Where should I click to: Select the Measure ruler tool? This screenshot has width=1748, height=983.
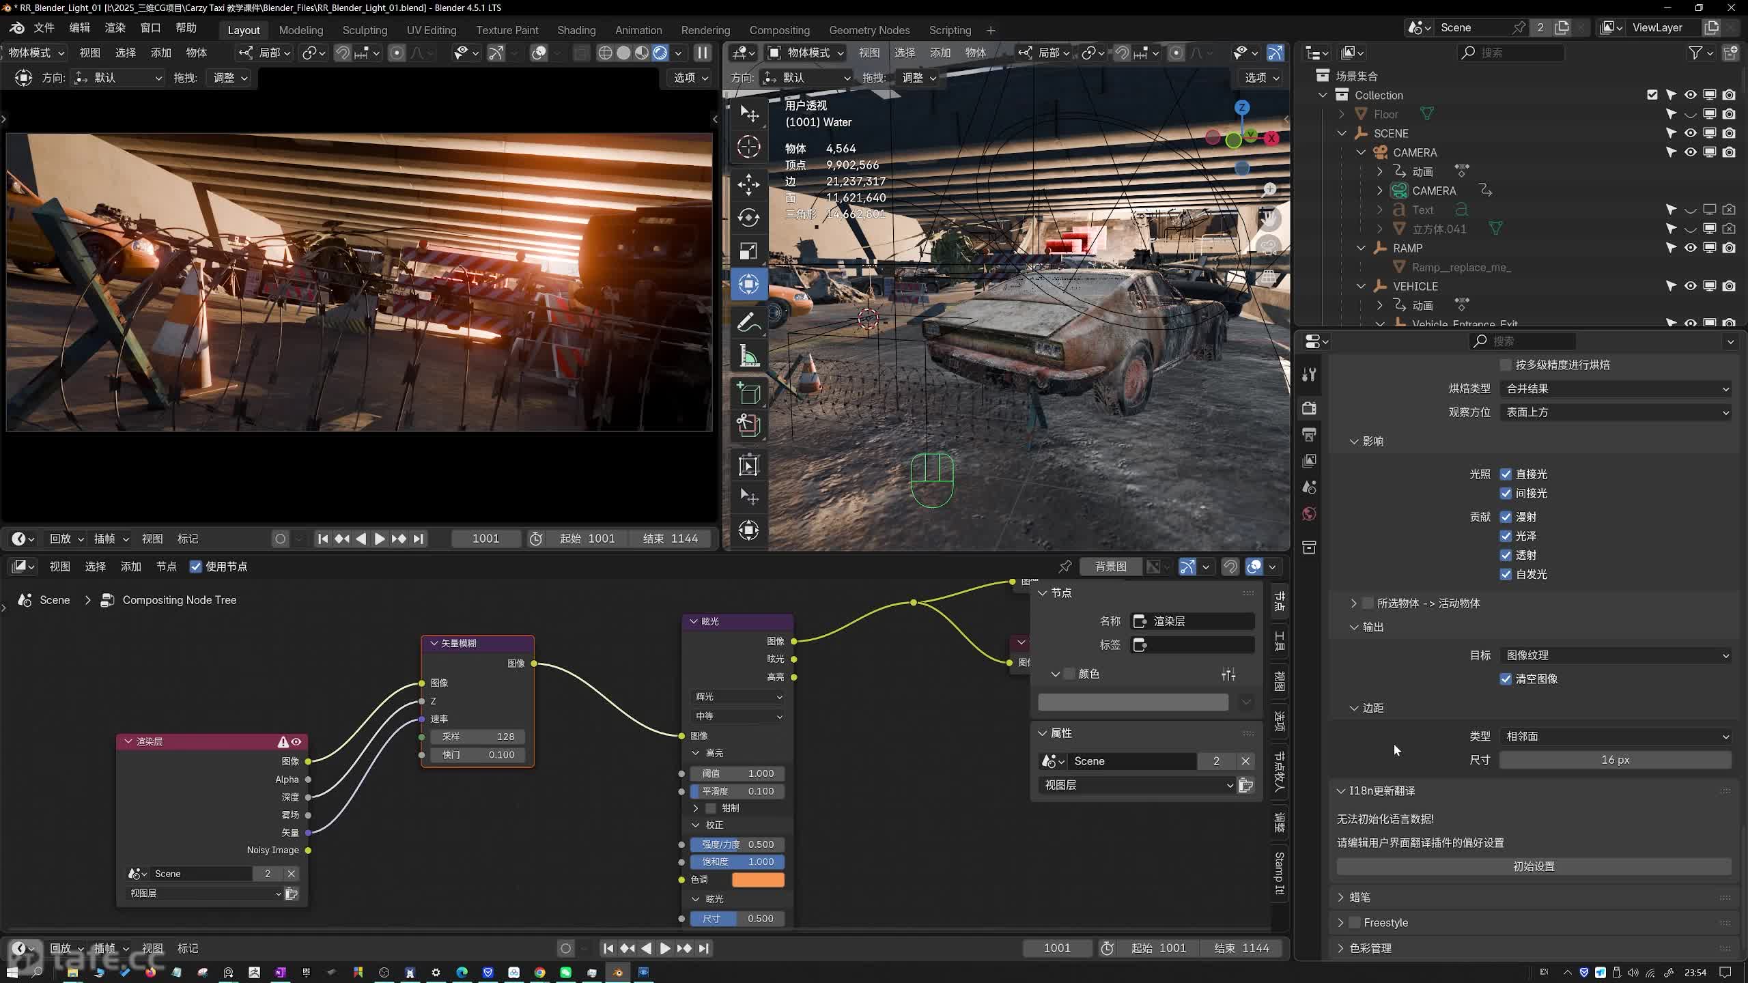pos(748,356)
